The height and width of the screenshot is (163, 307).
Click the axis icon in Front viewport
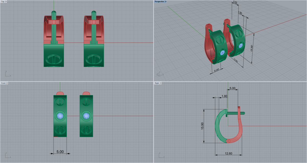pyautogui.click(x=7, y=155)
